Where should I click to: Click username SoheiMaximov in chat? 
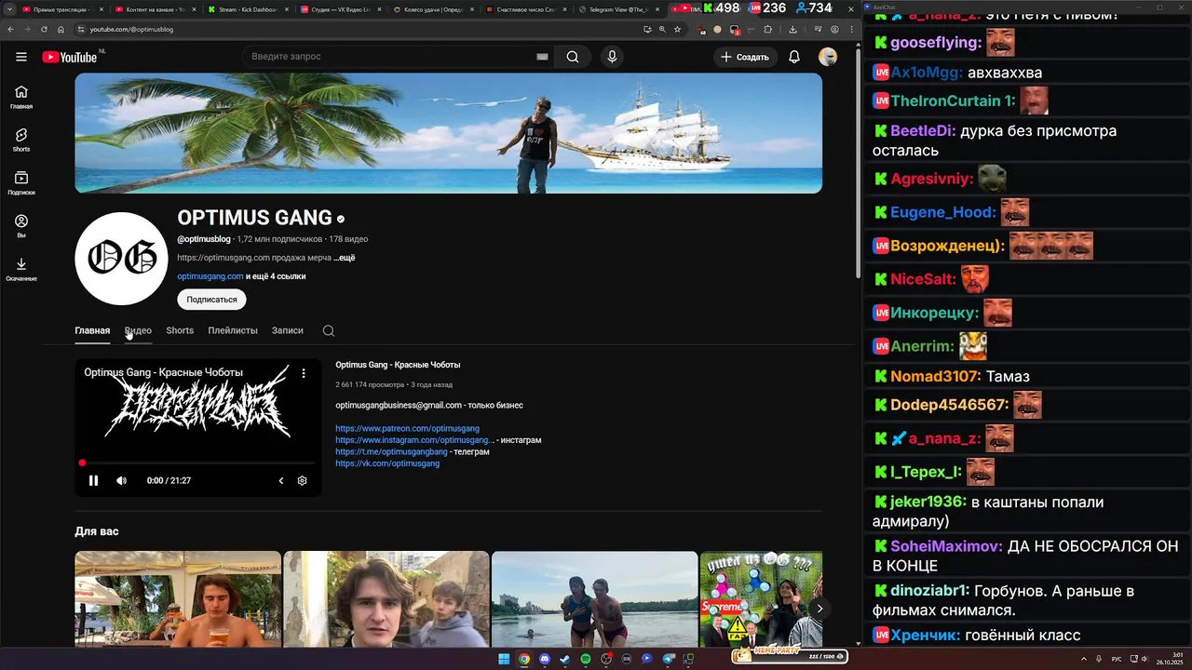tap(946, 546)
